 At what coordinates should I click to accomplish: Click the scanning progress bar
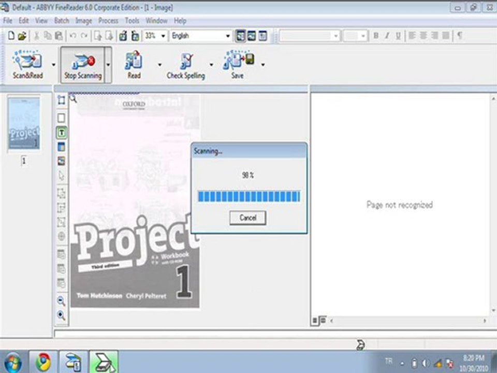click(x=249, y=196)
